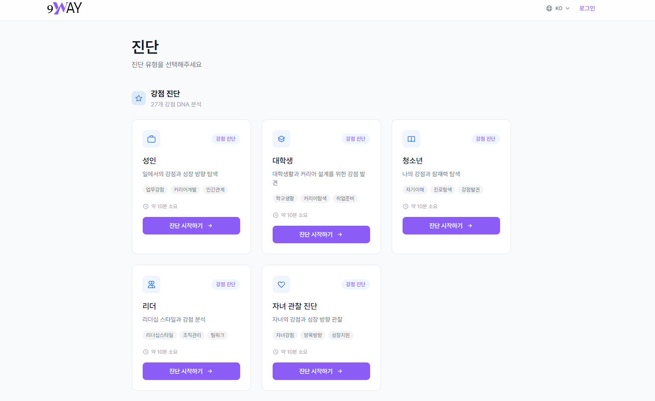
Task: Click the 진로탐색 tag on the 청소년 card
Action: (x=443, y=189)
